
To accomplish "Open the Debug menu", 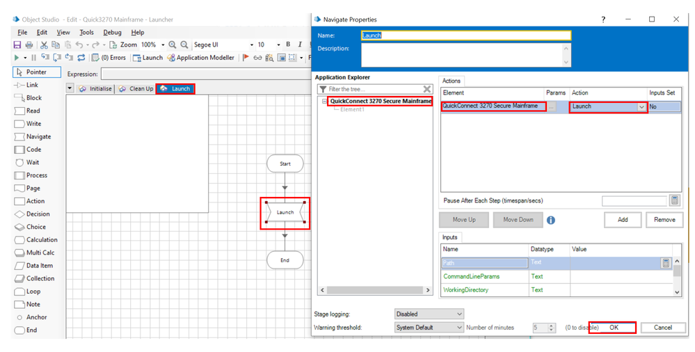I will tap(112, 32).
